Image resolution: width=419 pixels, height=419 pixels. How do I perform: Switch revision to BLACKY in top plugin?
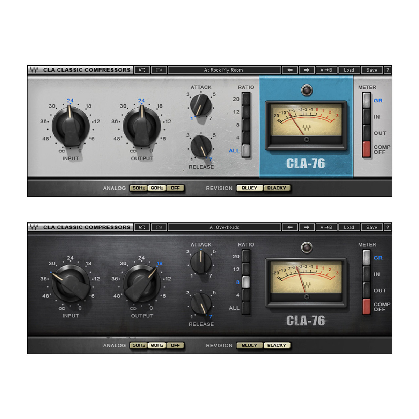pyautogui.click(x=277, y=188)
